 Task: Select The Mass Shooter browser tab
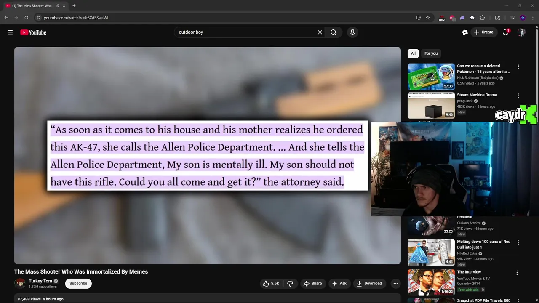click(x=32, y=6)
